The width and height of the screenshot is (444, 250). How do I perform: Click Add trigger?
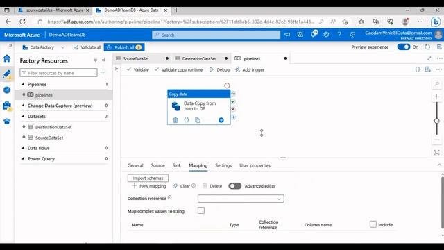(x=250, y=69)
